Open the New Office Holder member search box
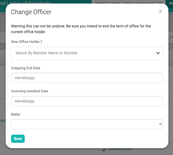173x155 pixels. click(87, 53)
